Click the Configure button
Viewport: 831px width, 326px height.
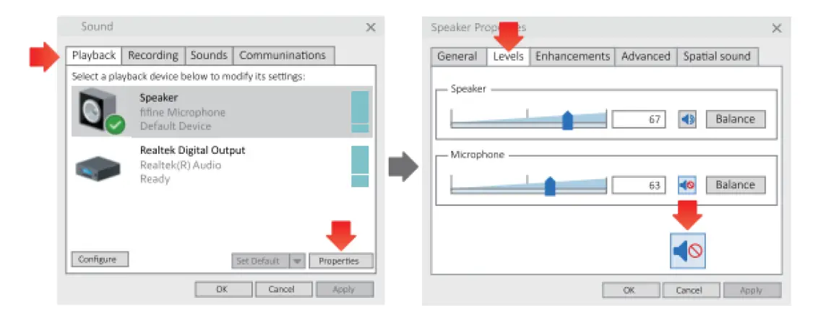pyautogui.click(x=99, y=259)
